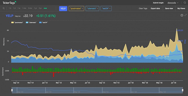This screenshot has height=96, width=188.
Task: Click the left range slider handle
Action: [x=12, y=90]
